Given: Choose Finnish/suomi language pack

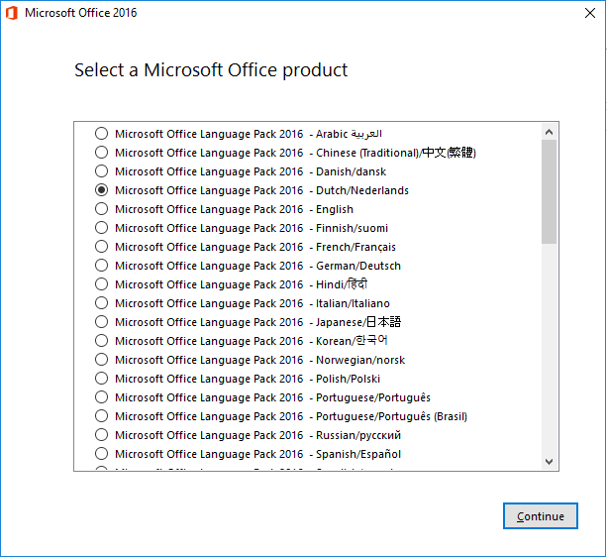Looking at the screenshot, I should pyautogui.click(x=101, y=228).
